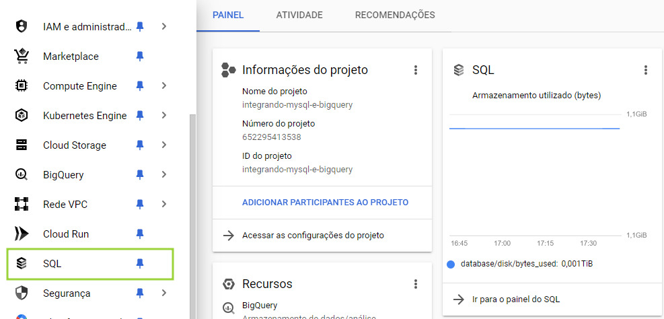Click project number 652295413538

pyautogui.click(x=271, y=137)
